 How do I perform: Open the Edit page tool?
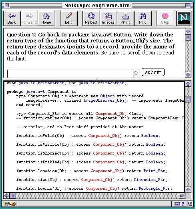pos(68,18)
